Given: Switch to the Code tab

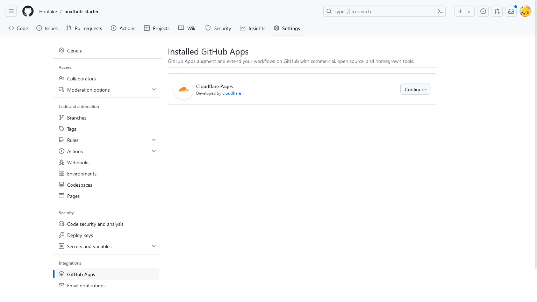Looking at the screenshot, I should [x=18, y=28].
